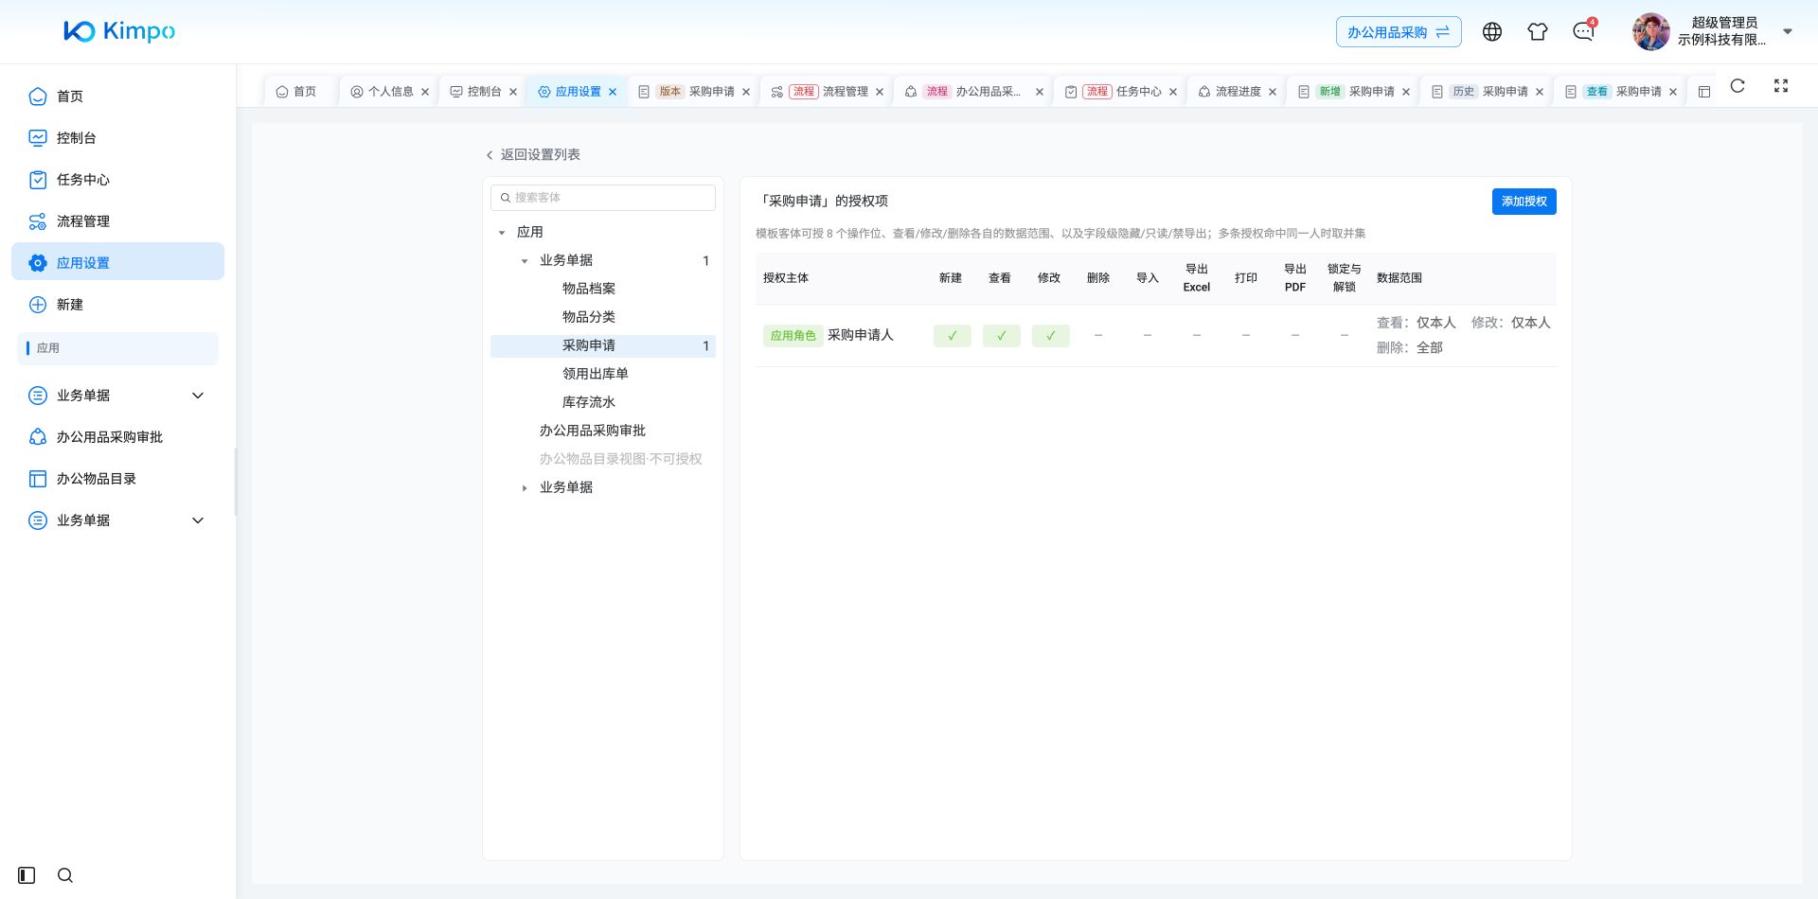Go to 首页 in sidebar
The image size is (1818, 899).
tap(117, 97)
